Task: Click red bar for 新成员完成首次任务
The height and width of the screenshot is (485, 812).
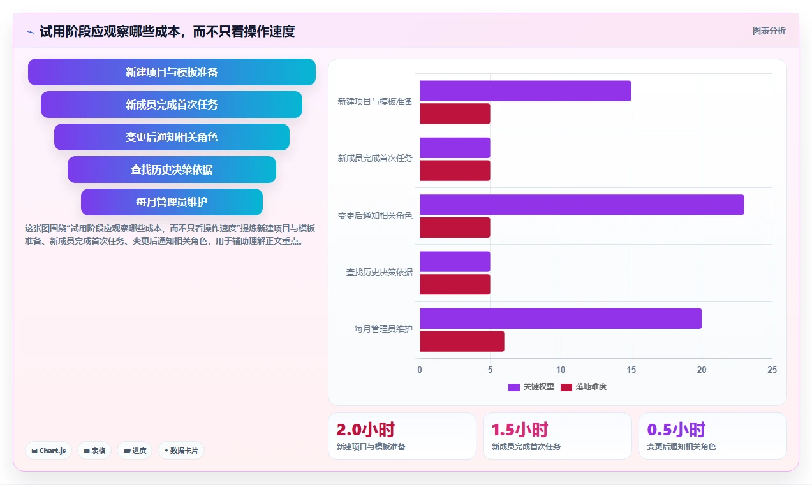Action: coord(455,171)
